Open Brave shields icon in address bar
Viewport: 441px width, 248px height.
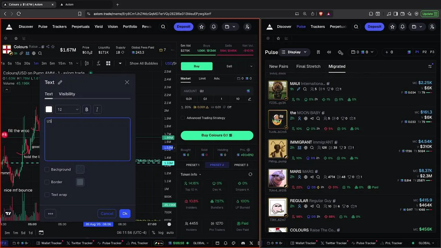click(x=320, y=14)
